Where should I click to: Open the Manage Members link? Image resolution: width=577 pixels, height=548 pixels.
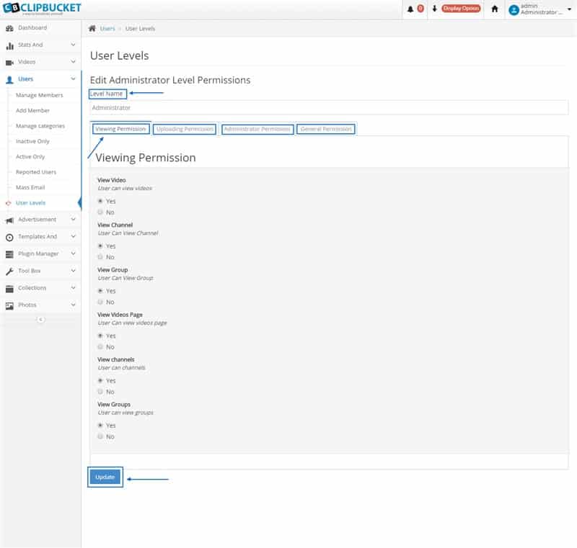[40, 95]
